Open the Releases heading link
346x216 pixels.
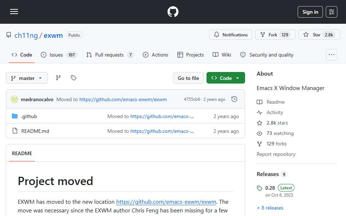click(267, 174)
